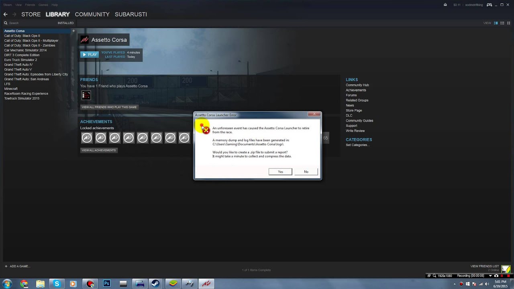This screenshot has width=514, height=289.
Task: Select Minecraft in the library list
Action: point(11,89)
